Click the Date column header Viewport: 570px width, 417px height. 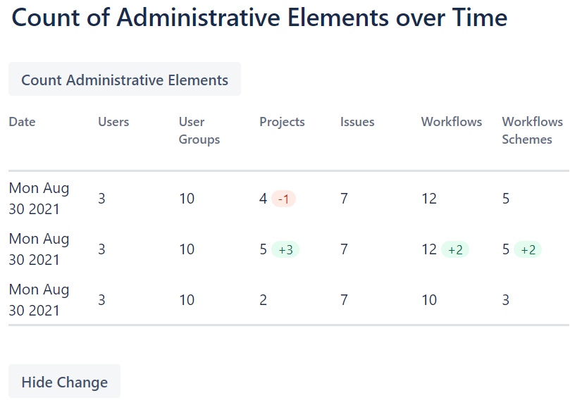(x=22, y=122)
